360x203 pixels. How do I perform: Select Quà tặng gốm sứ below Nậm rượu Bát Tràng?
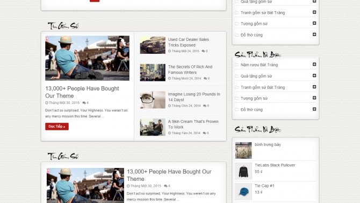[256, 76]
